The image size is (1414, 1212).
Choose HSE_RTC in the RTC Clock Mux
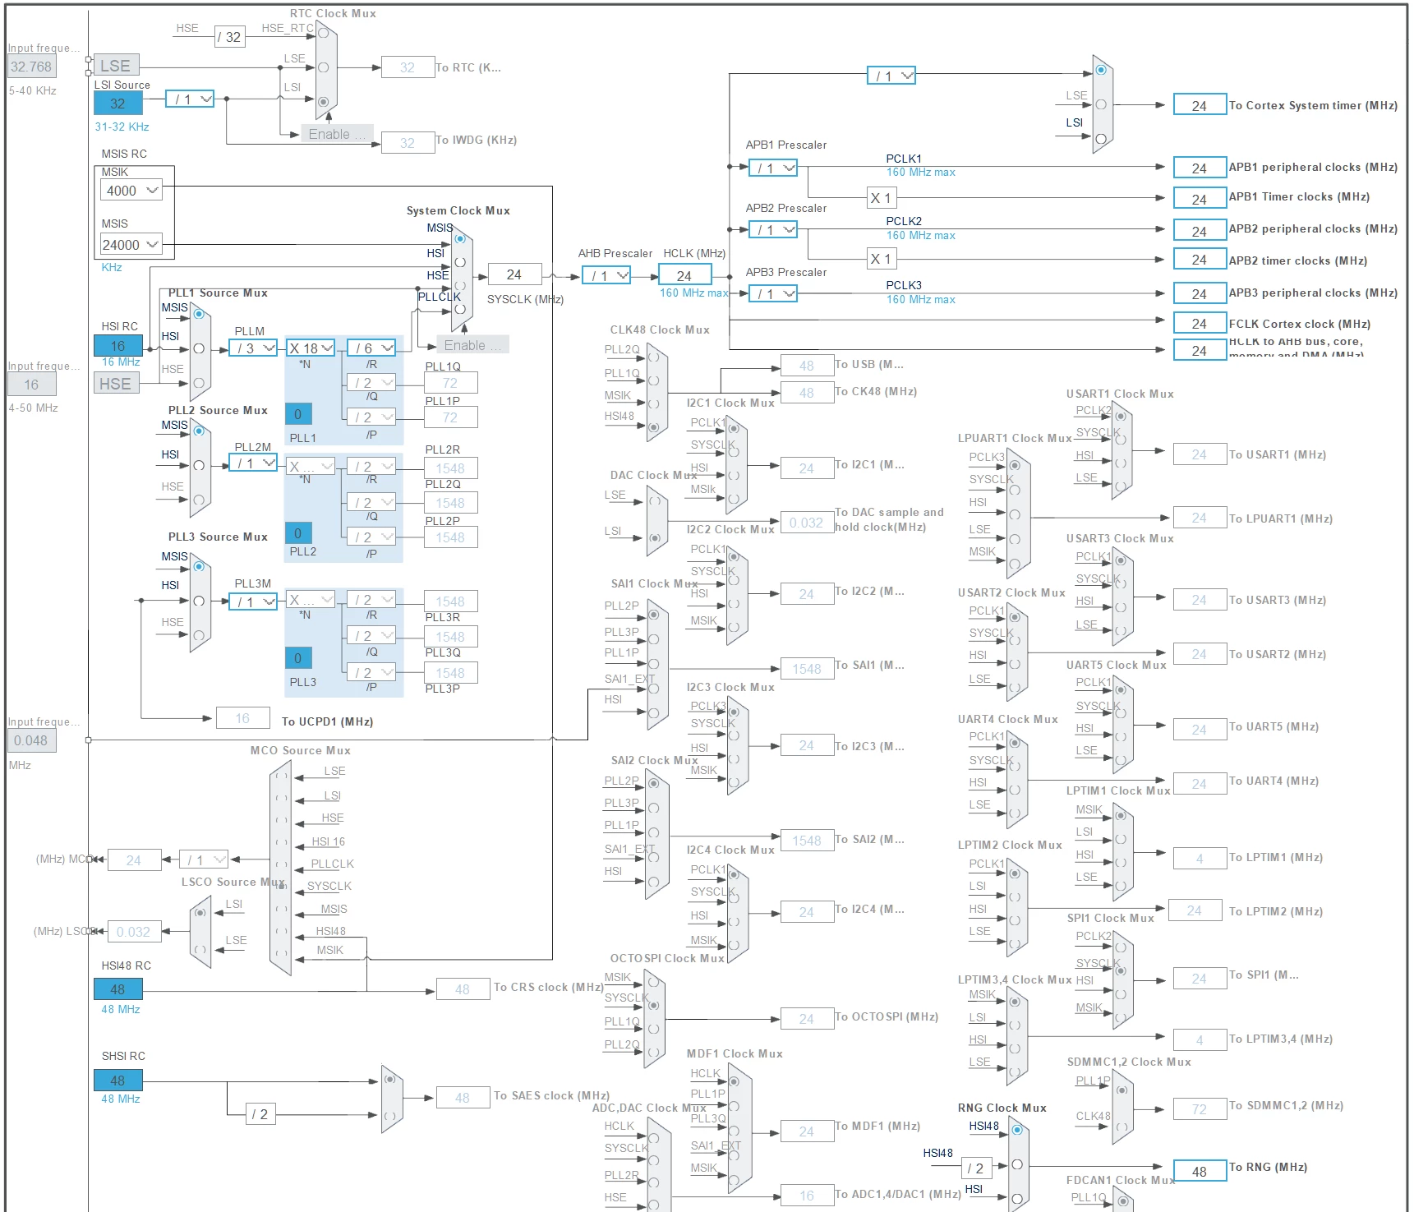coord(324,34)
